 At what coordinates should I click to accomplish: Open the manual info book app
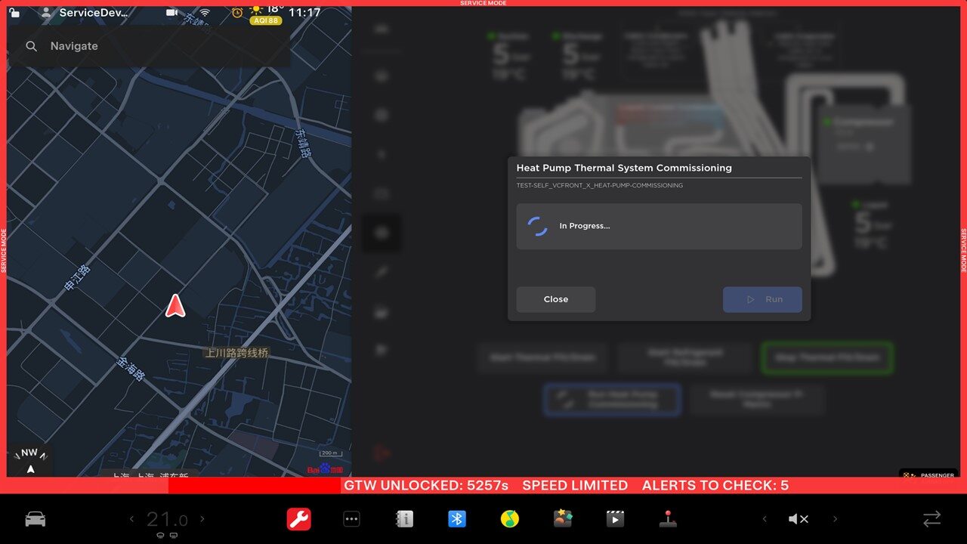coord(404,519)
